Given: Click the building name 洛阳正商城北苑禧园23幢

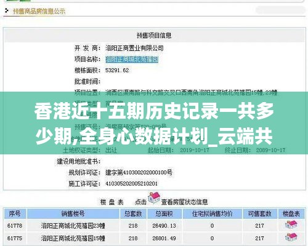Looking at the screenshot, I should click(73, 226).
